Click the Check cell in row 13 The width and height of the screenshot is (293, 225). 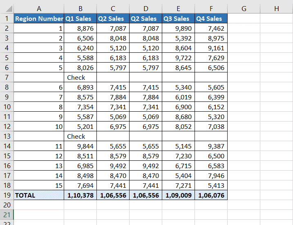tap(81, 136)
